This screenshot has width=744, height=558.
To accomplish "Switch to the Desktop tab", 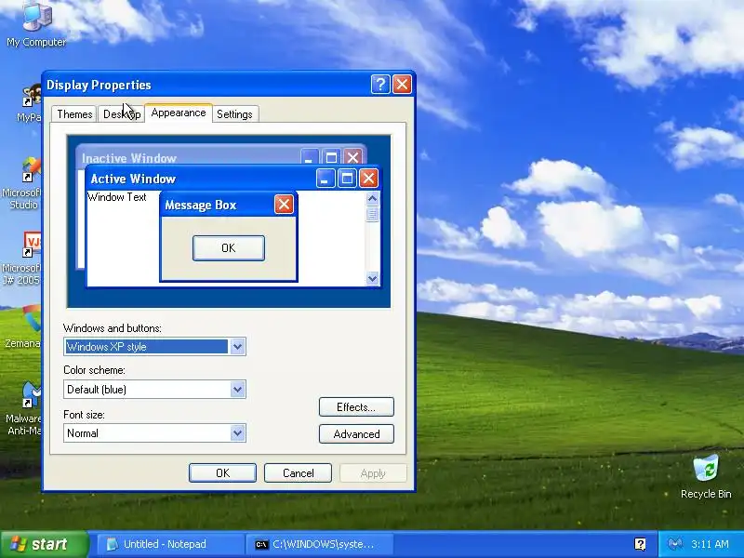I will point(122,114).
